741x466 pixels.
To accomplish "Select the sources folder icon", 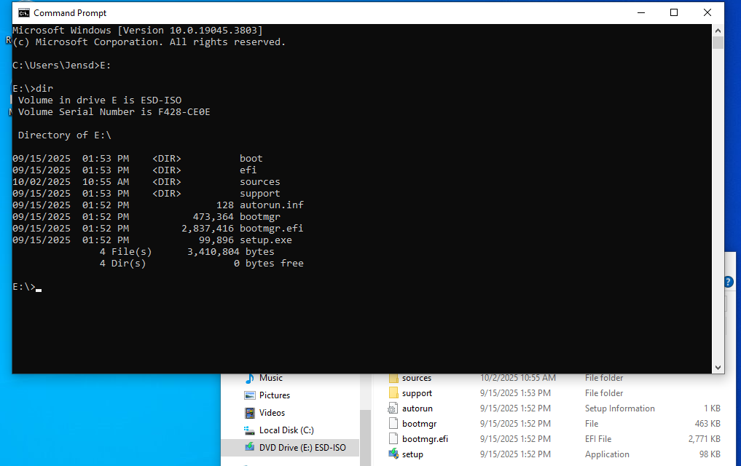I will (393, 378).
